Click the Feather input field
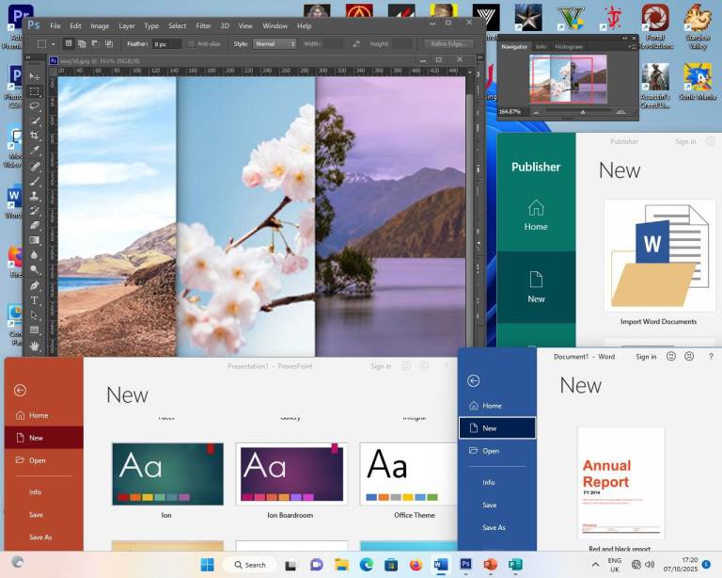Viewport: 722px width, 578px height. (x=166, y=44)
